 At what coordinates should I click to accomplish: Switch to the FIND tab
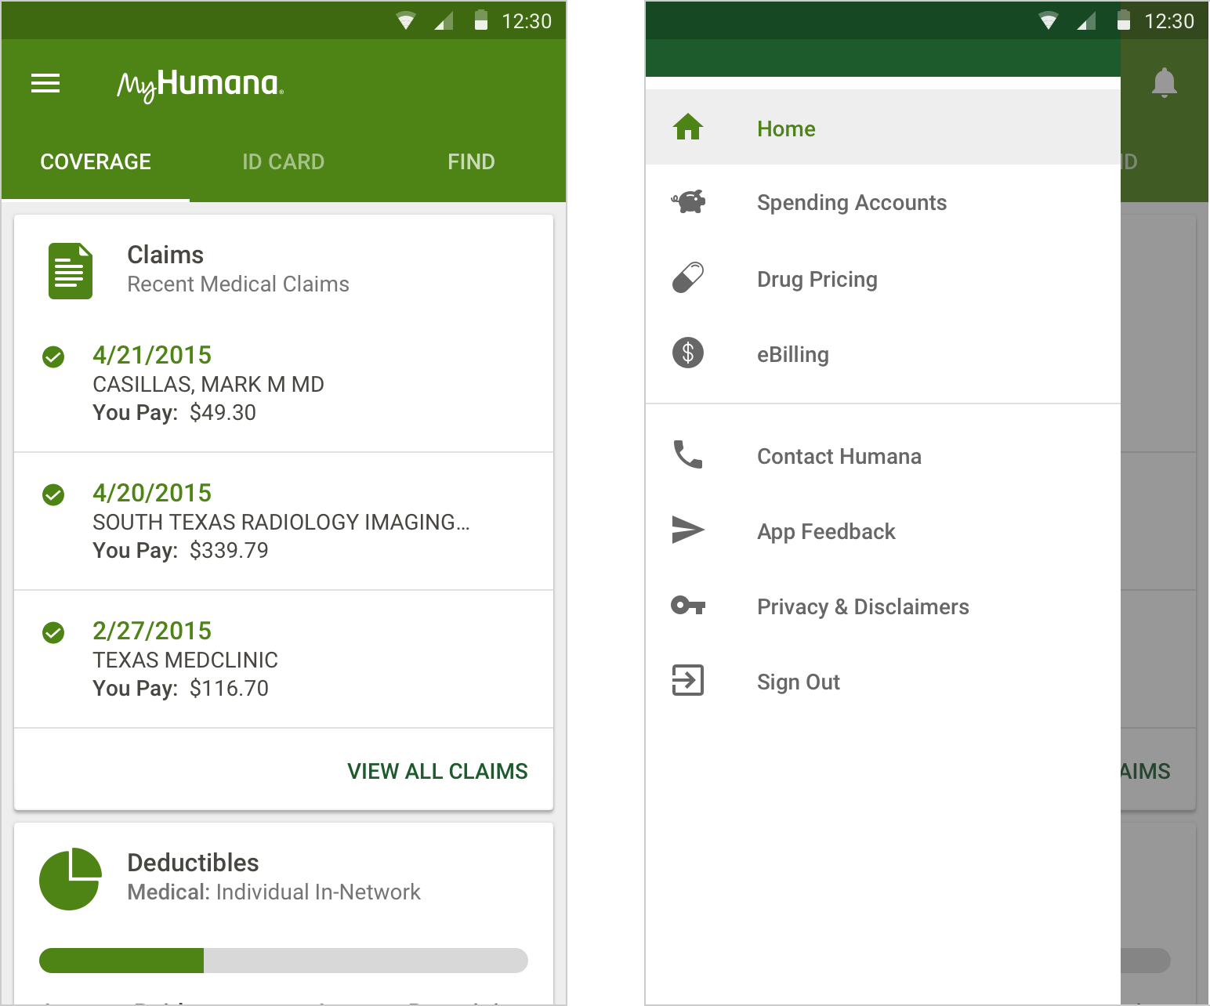pos(471,161)
